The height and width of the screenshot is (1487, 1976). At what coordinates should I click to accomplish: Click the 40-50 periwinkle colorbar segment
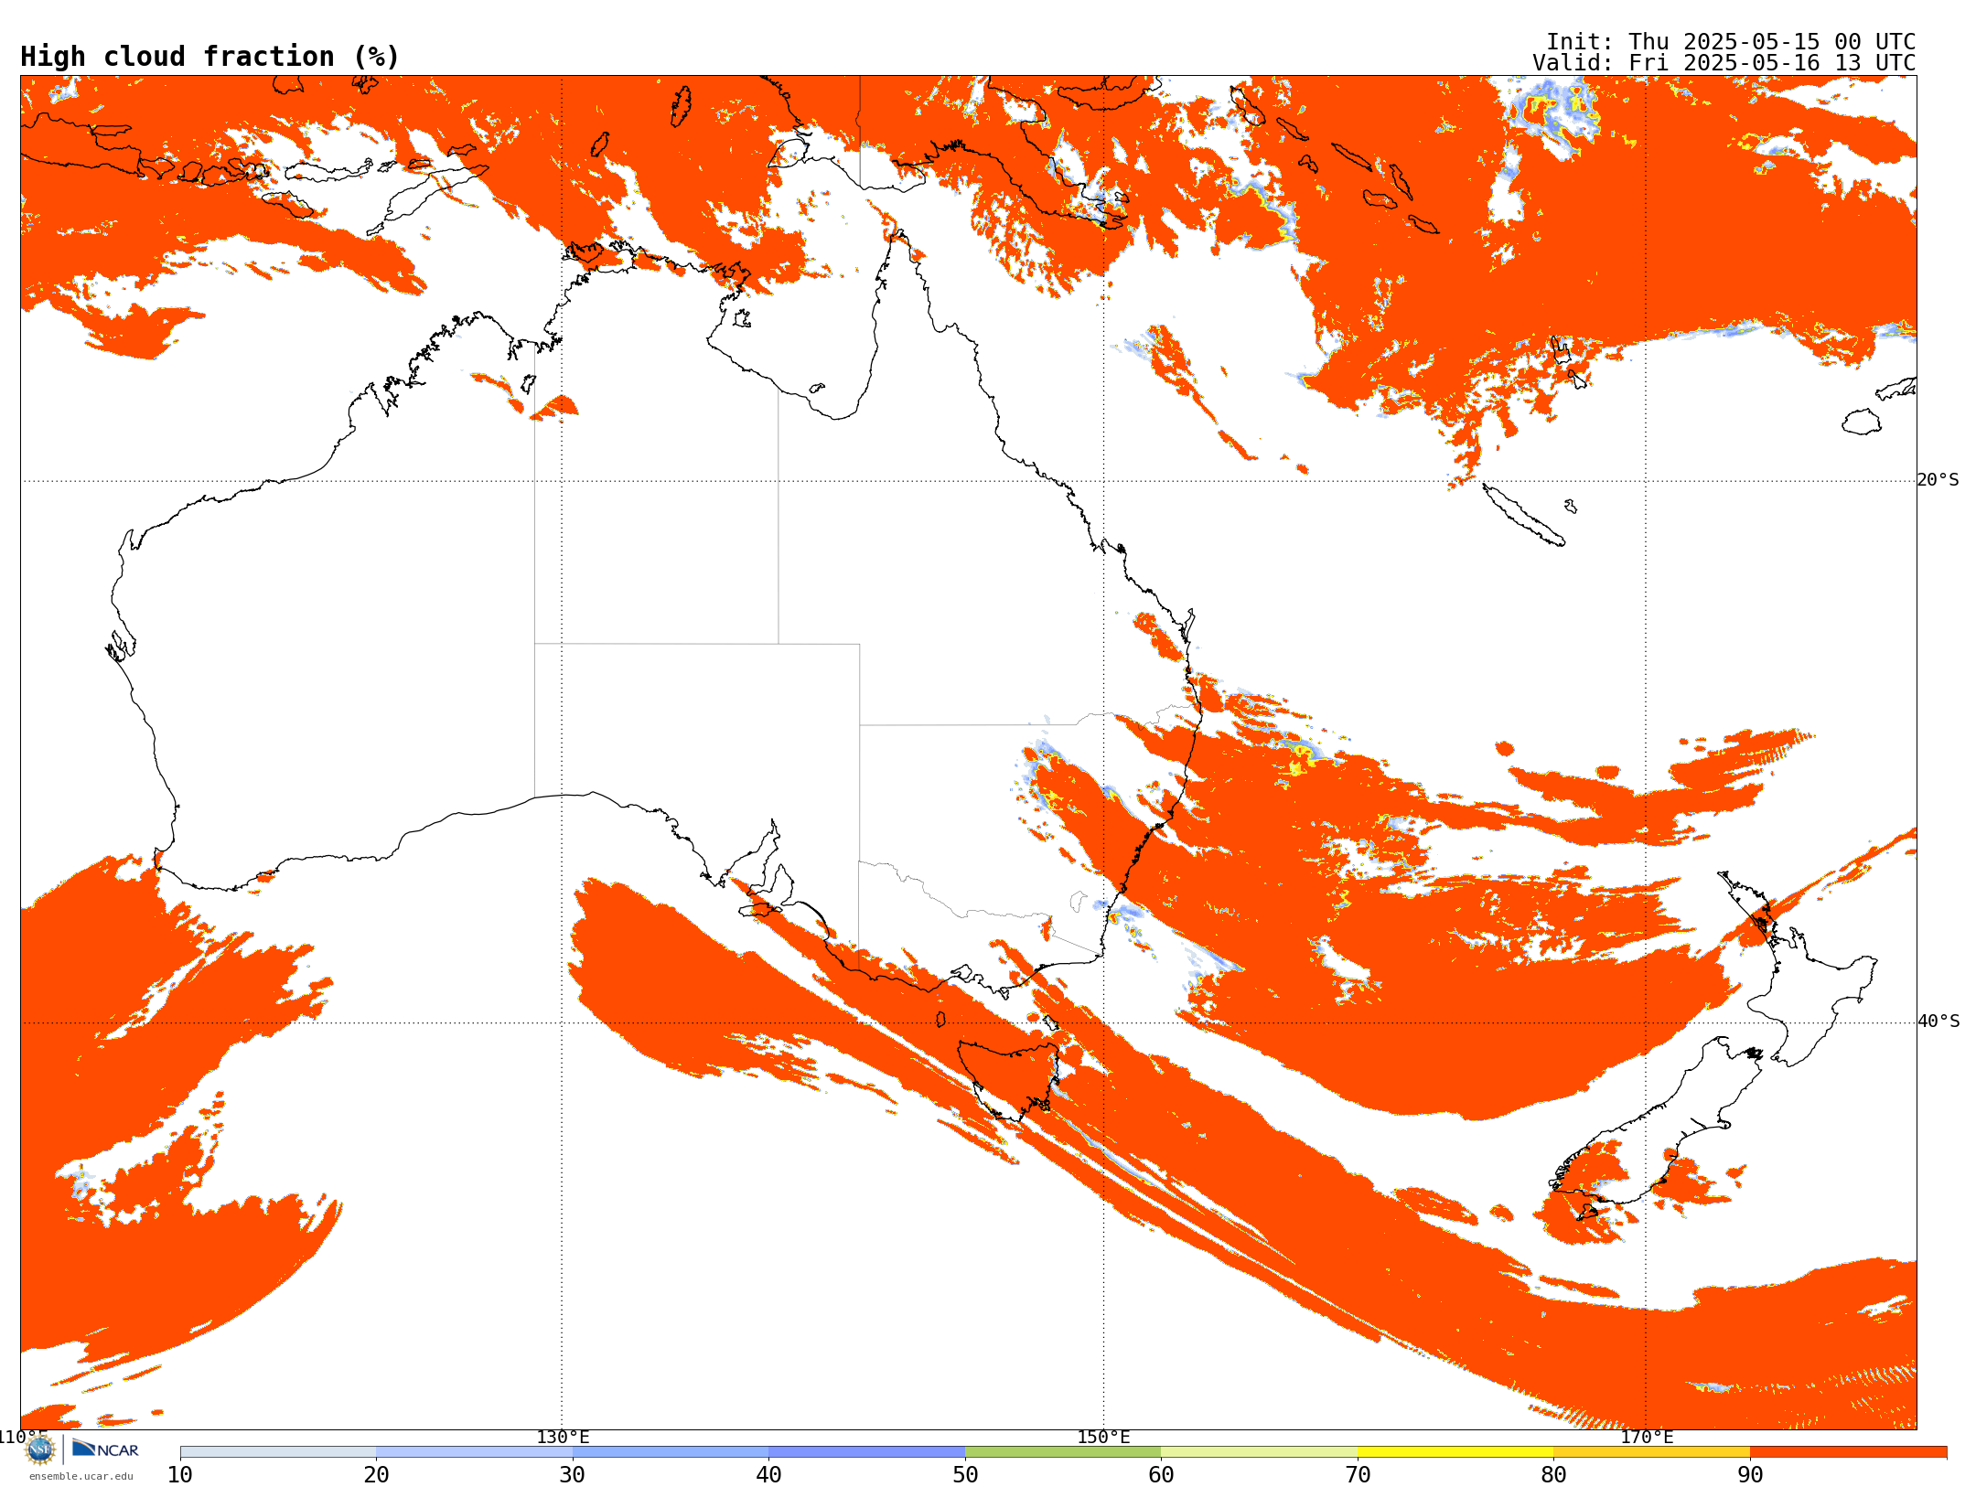pos(866,1452)
